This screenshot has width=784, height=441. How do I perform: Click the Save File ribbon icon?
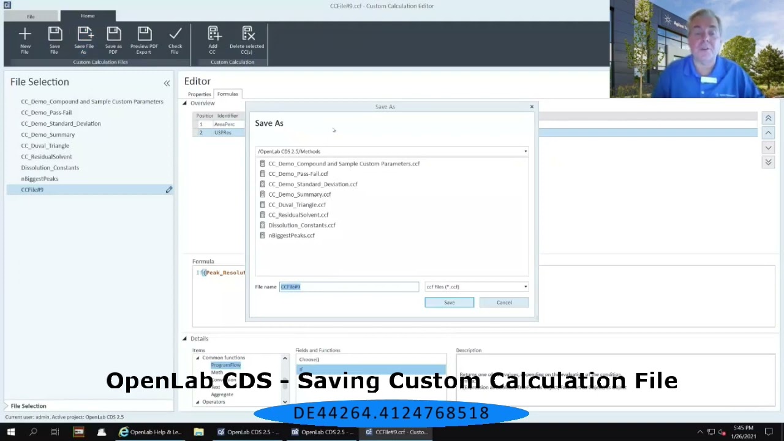(x=55, y=34)
